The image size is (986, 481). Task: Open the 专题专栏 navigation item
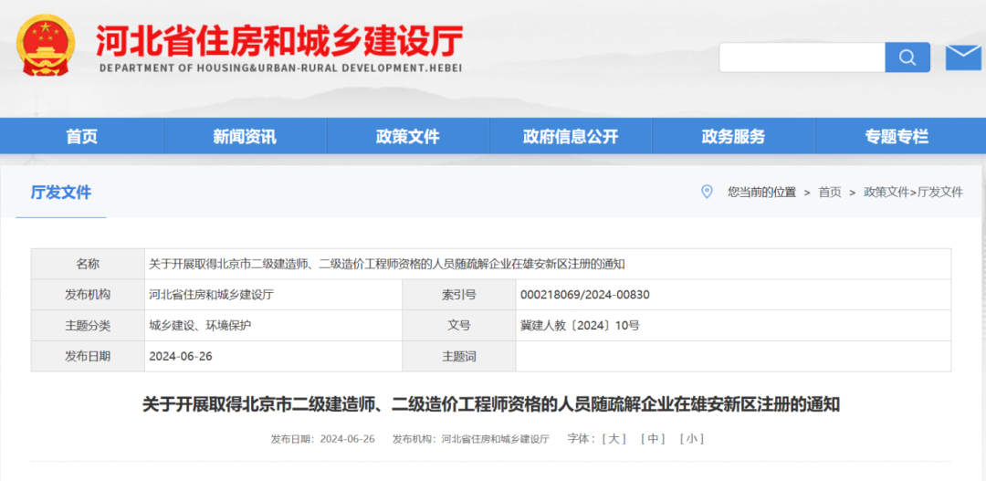tap(897, 137)
